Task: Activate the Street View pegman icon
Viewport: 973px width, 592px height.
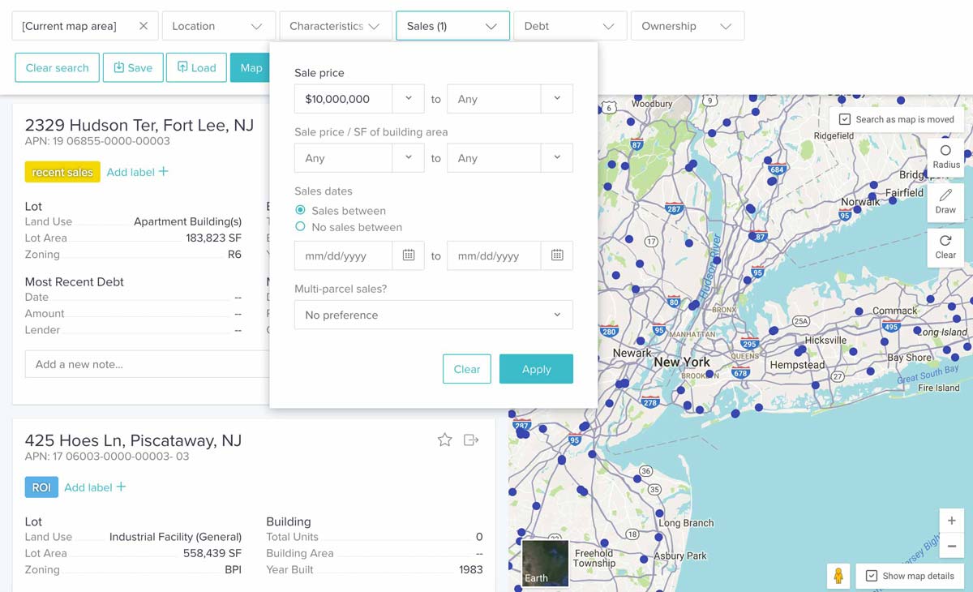Action: coord(838,575)
